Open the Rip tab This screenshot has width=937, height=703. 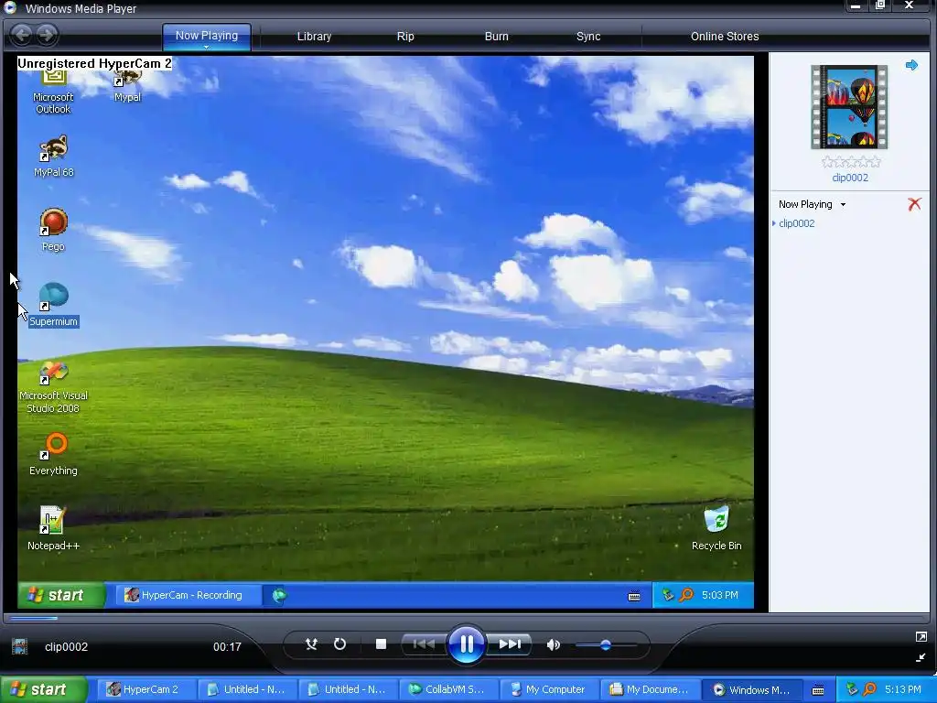pyautogui.click(x=405, y=37)
